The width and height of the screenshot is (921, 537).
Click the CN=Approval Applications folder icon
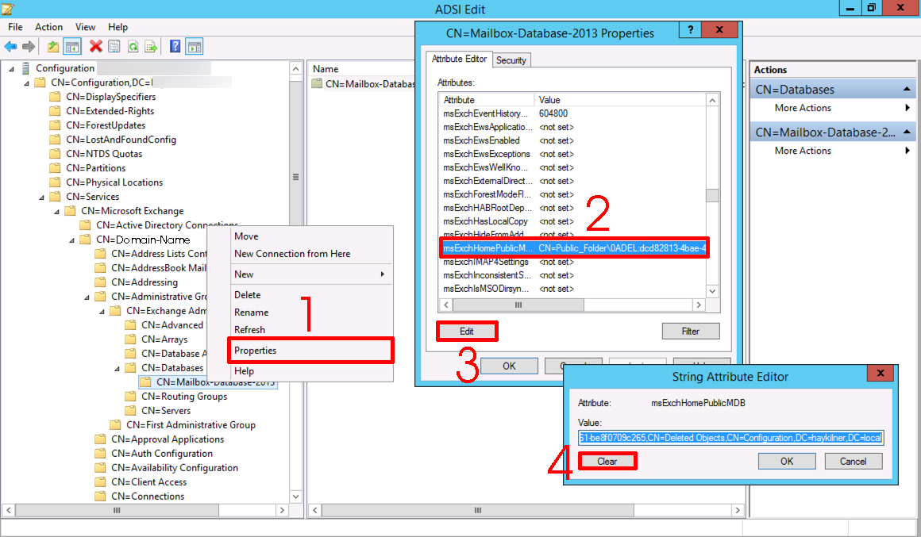coord(101,439)
